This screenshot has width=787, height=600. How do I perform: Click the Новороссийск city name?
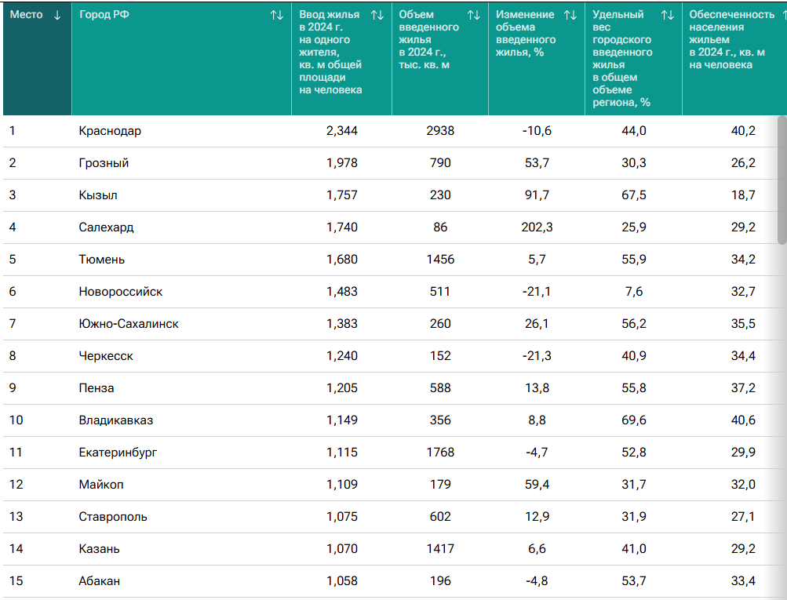(120, 292)
